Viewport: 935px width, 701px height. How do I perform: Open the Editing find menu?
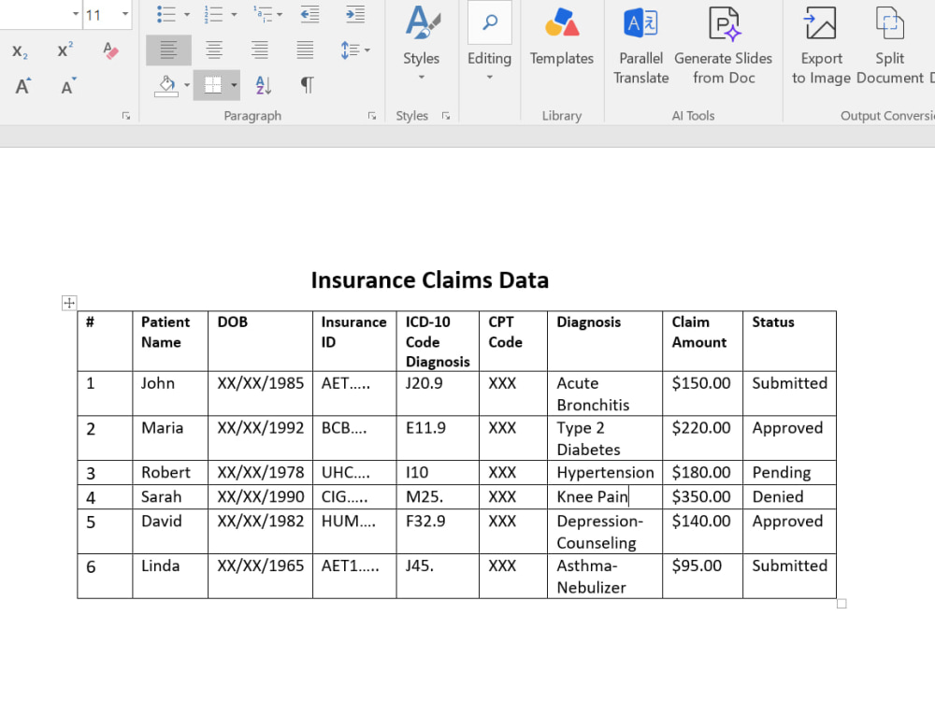[x=490, y=43]
